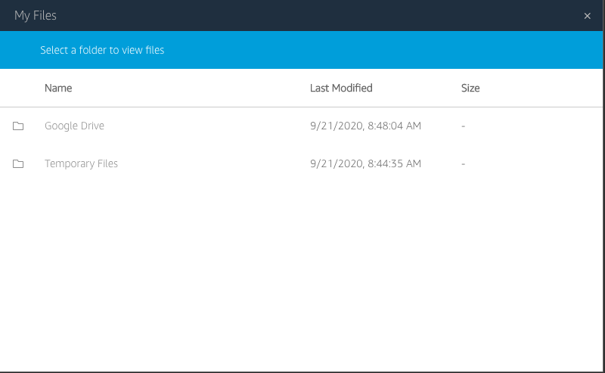
Task: Click the Google Drive folder icon
Action: (x=18, y=126)
